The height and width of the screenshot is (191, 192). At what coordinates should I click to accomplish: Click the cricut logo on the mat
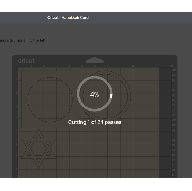click(x=26, y=61)
